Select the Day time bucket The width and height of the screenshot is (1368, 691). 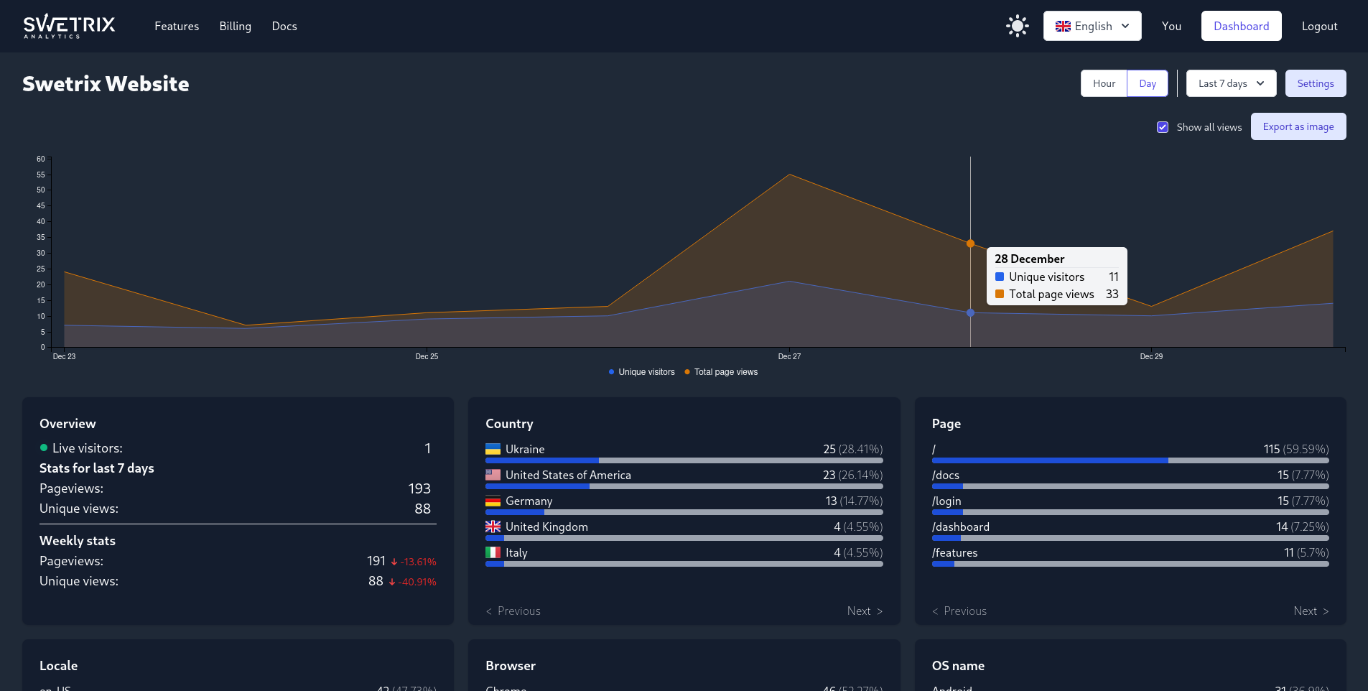[1147, 83]
